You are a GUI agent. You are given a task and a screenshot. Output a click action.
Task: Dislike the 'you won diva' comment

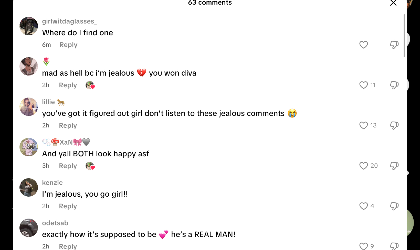pyautogui.click(x=394, y=85)
